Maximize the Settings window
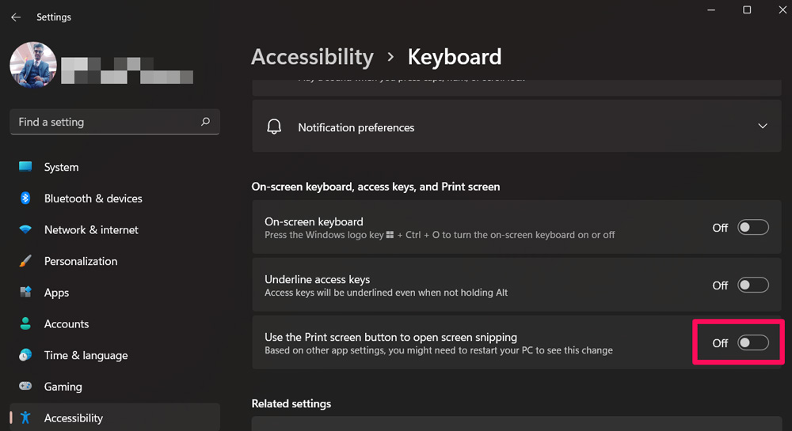The width and height of the screenshot is (792, 431). tap(747, 9)
